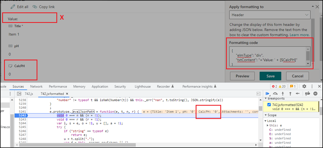
Task: Open the Application tab
Action: click(100, 87)
